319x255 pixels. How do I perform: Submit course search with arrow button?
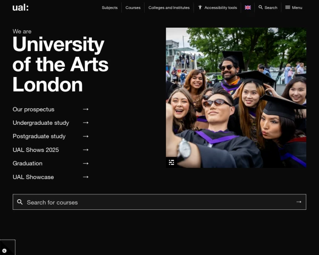(299, 202)
